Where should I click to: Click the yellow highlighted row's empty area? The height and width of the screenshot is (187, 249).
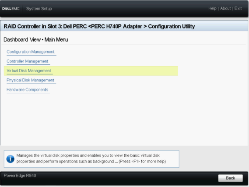pos(114,71)
